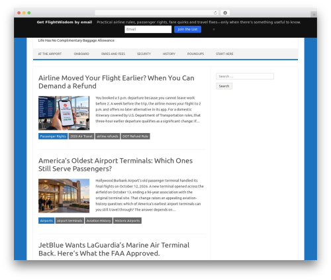Open the Start Here menu item
The image size is (331, 280).
[224, 54]
